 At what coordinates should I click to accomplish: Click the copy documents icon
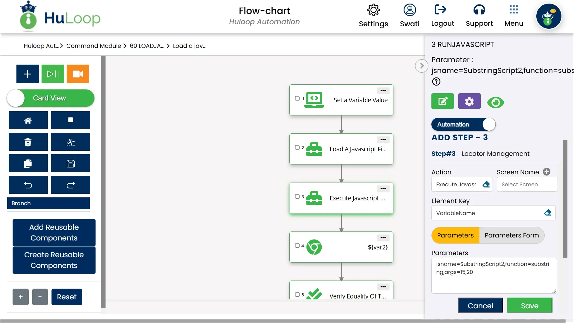click(28, 164)
